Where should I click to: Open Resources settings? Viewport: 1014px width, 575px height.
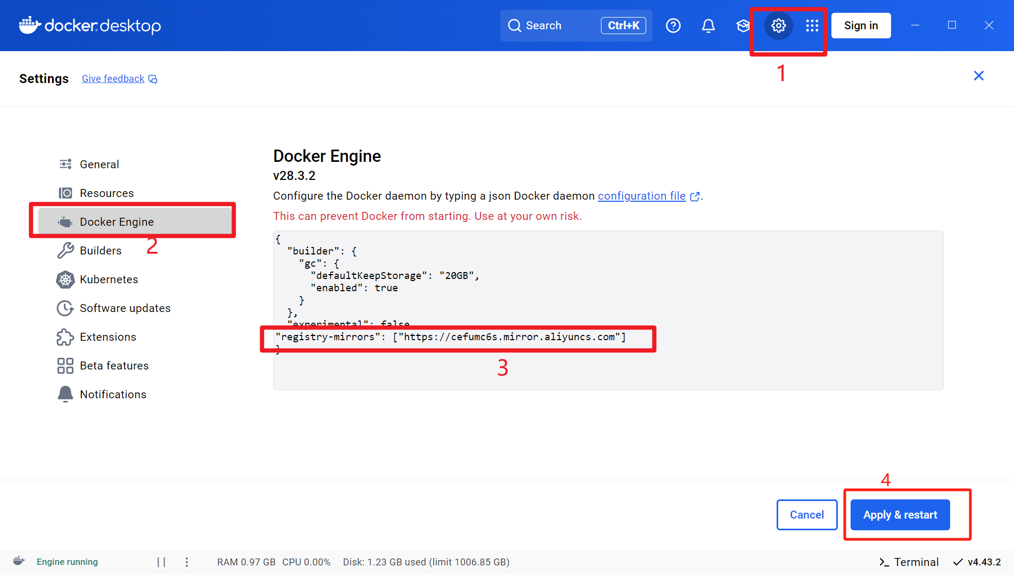[x=135, y=193]
